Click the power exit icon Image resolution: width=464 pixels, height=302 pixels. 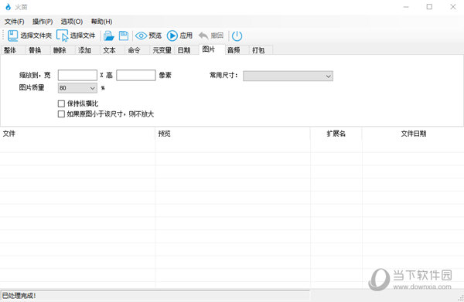click(237, 36)
